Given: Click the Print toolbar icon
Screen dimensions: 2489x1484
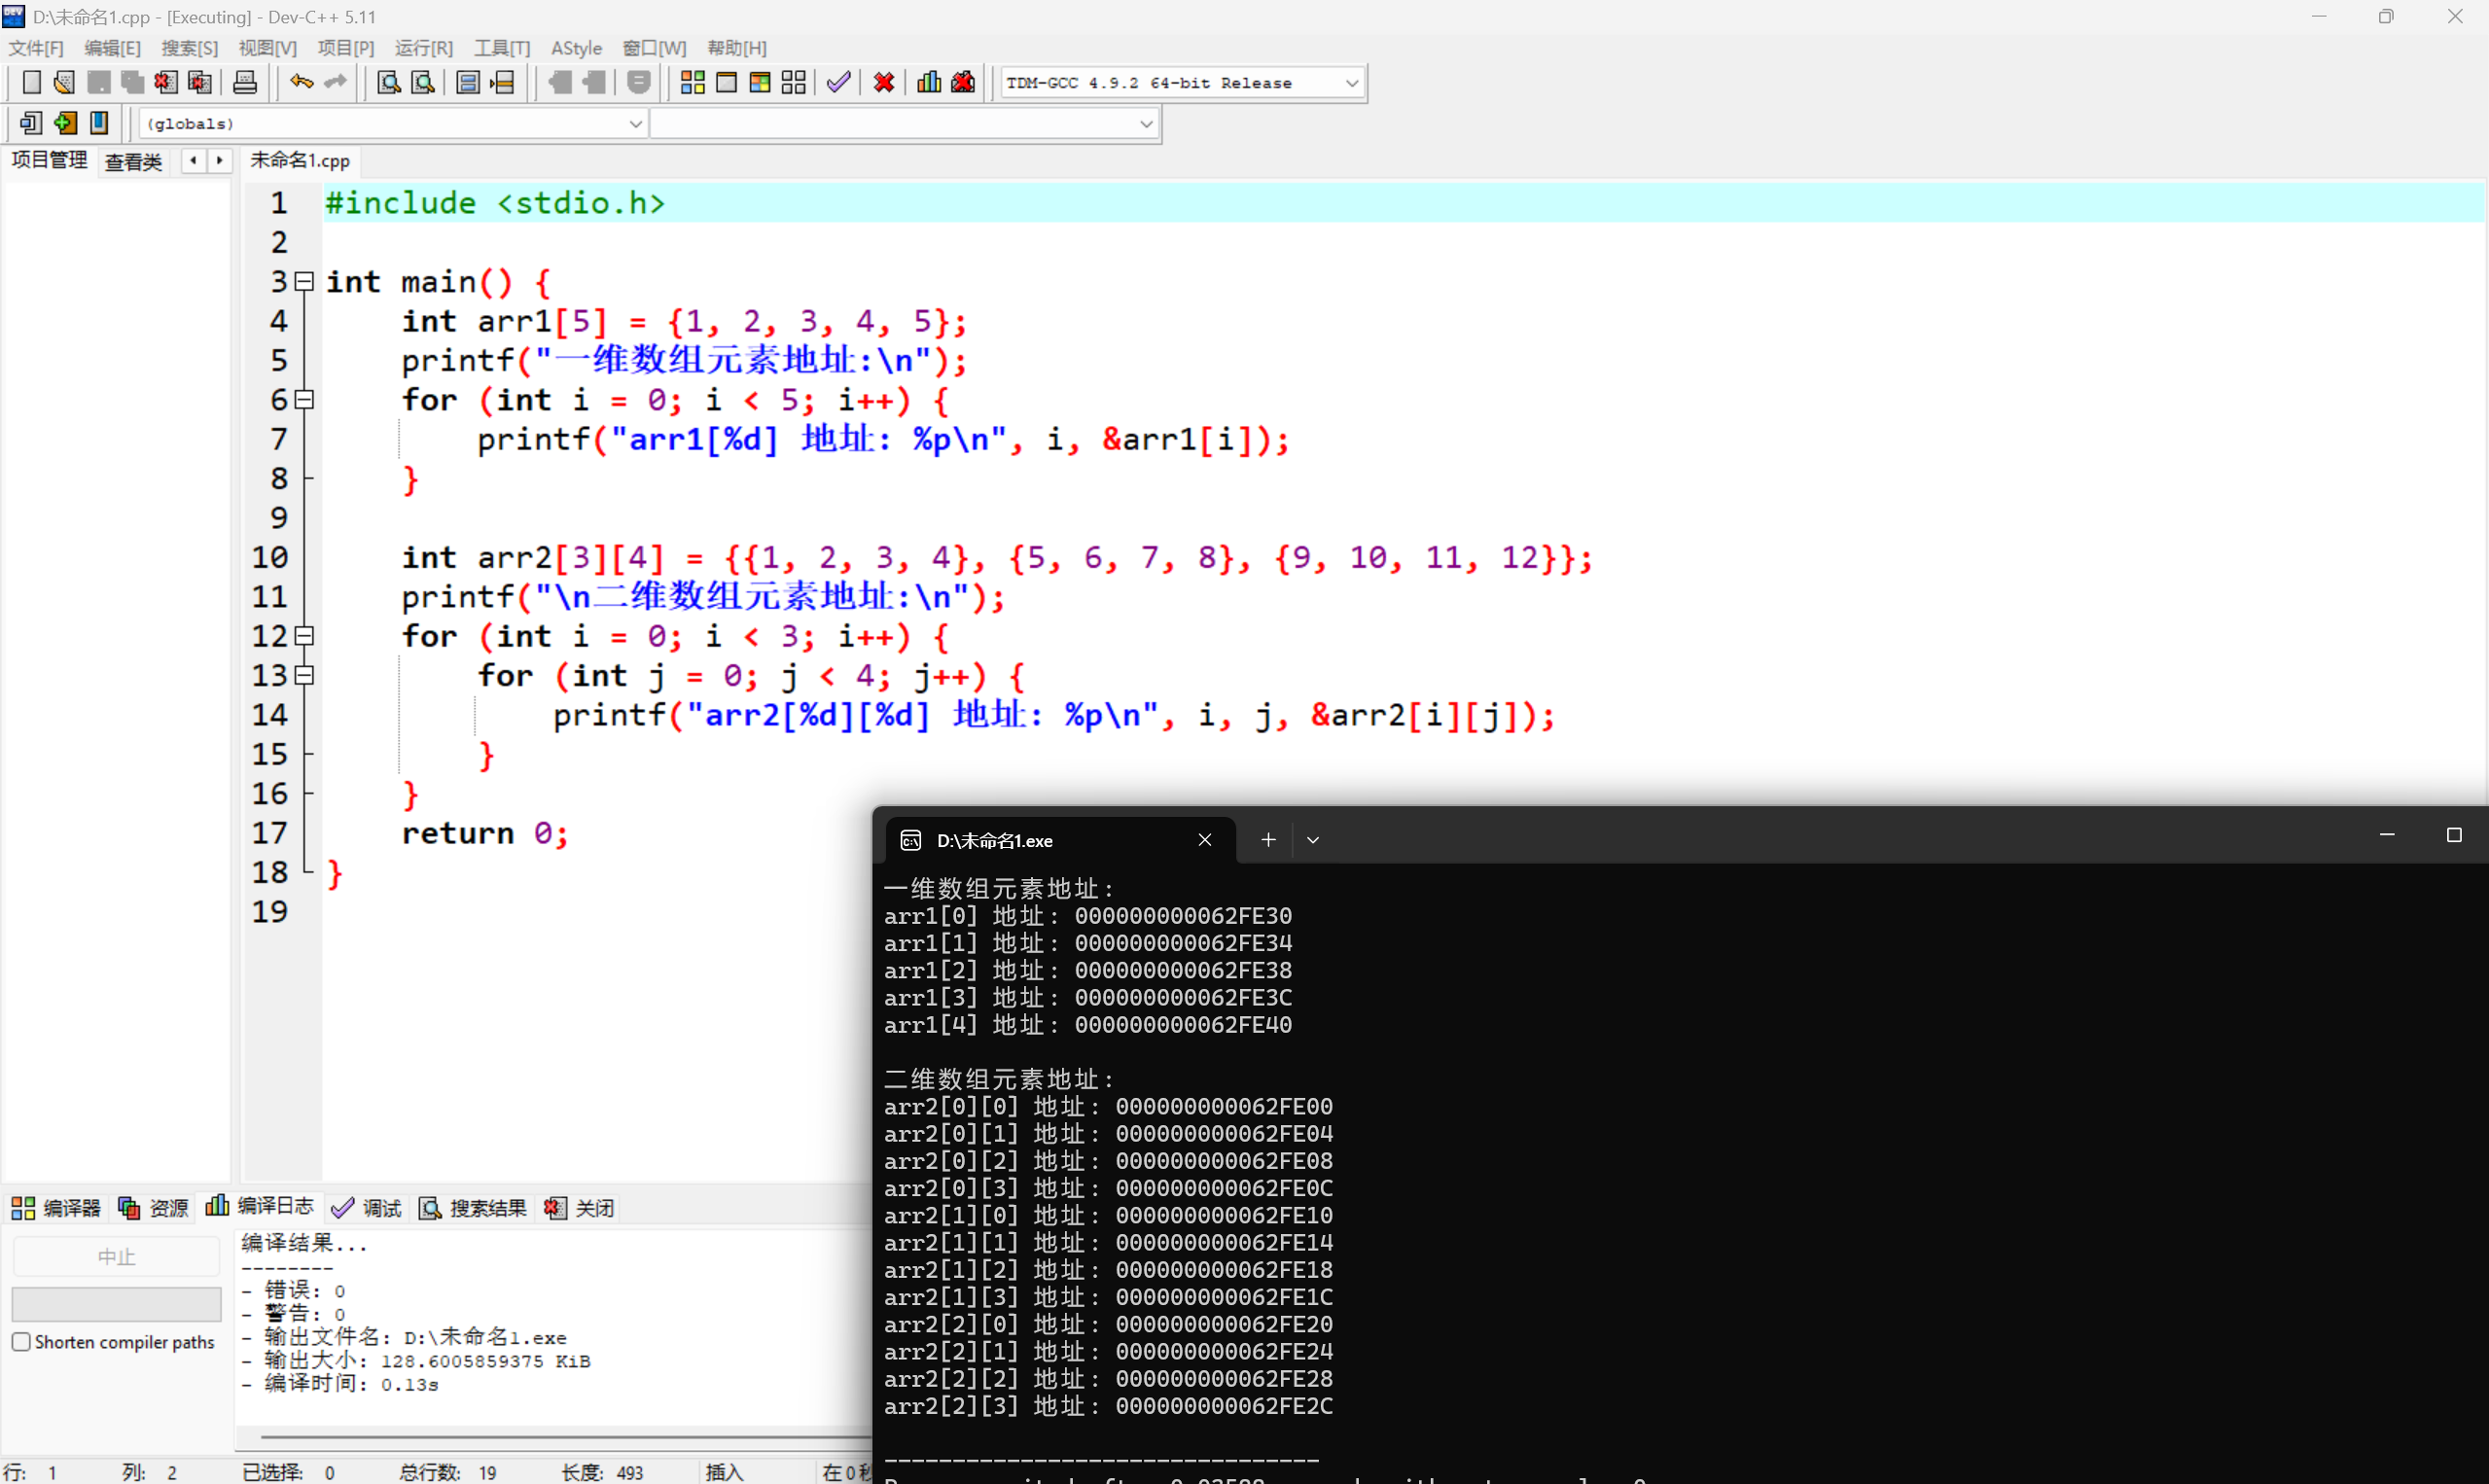Looking at the screenshot, I should click(x=244, y=83).
